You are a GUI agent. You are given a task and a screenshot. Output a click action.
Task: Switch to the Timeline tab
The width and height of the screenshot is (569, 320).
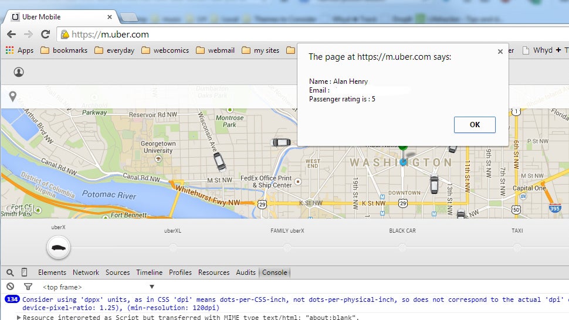(x=149, y=273)
